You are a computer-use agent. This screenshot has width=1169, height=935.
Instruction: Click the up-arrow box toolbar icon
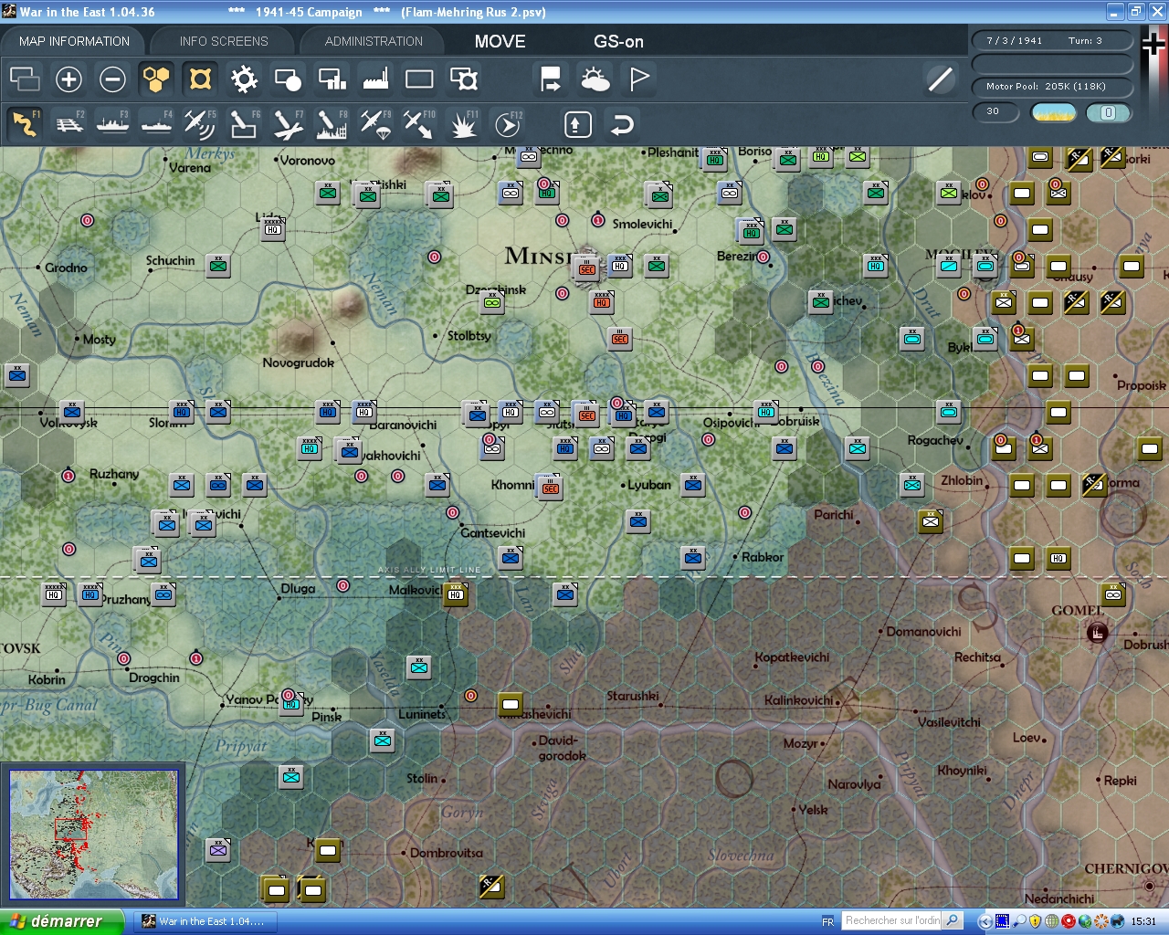578,124
